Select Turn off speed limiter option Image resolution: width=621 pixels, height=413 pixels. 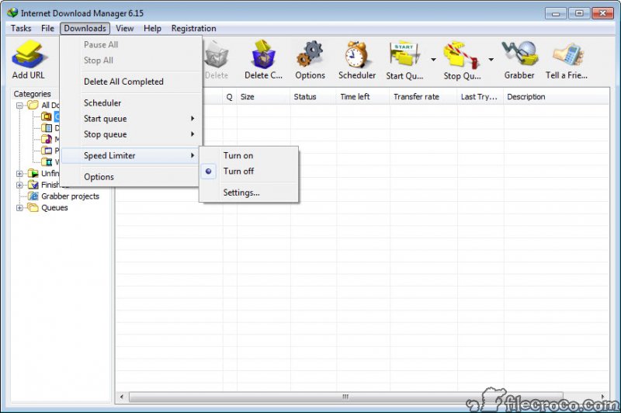[x=248, y=171]
